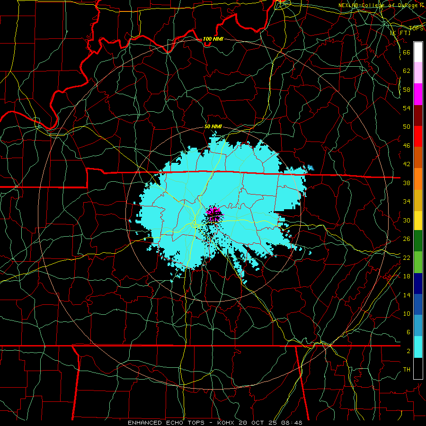
Task: Click the light pink 62 kft legend swatch
Action: [x=418, y=72]
